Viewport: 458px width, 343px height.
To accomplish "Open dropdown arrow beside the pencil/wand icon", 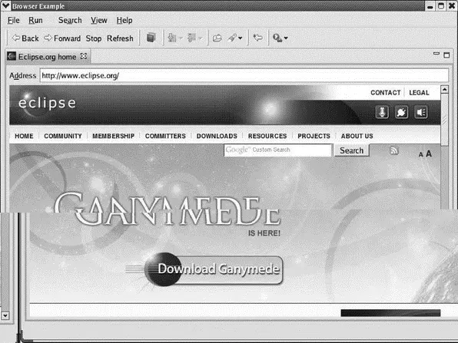I will coord(241,38).
